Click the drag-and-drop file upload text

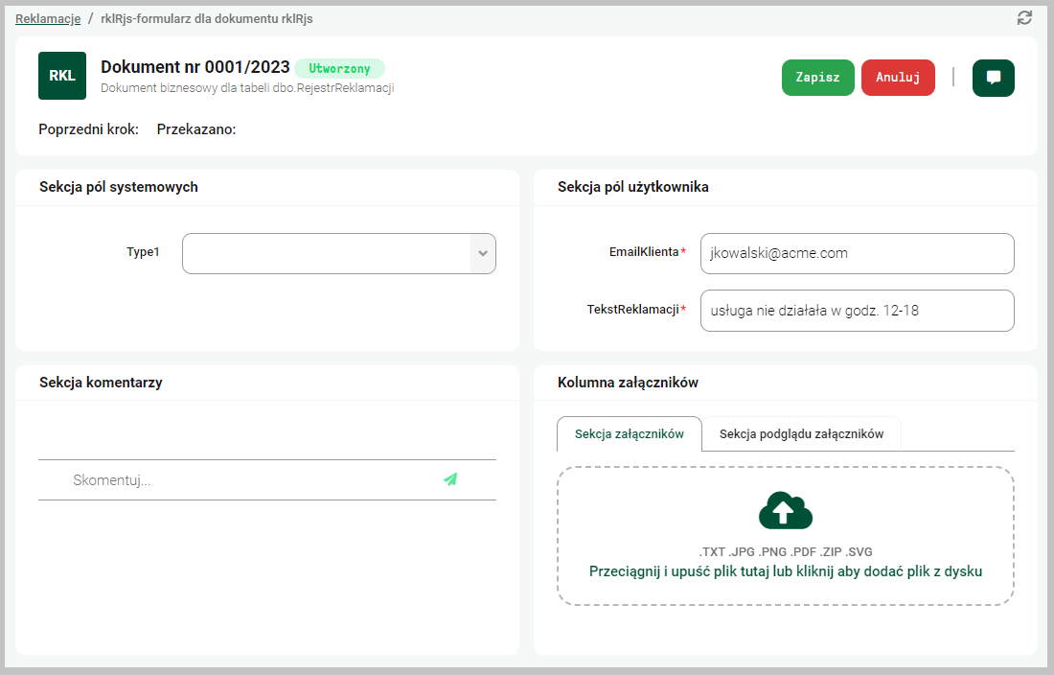(785, 571)
